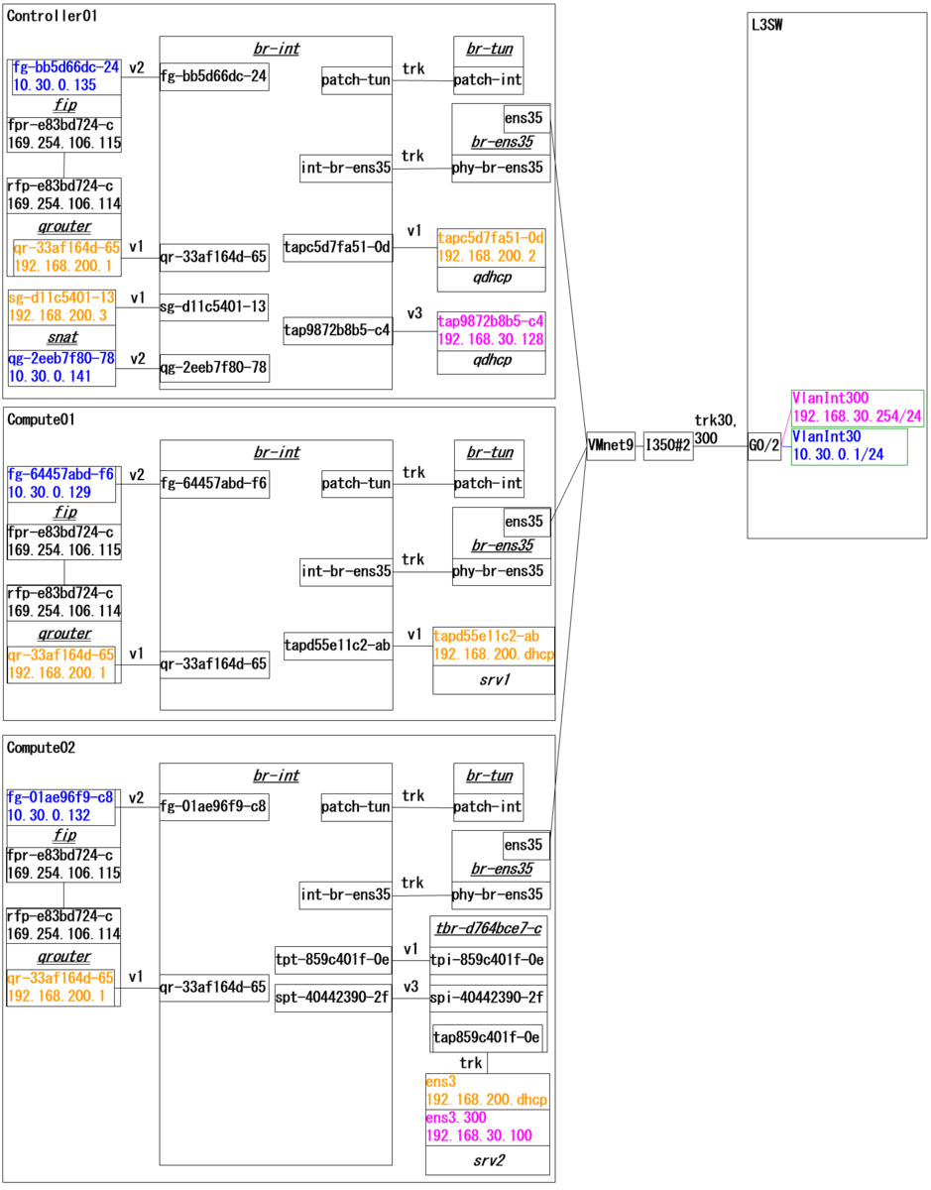The width and height of the screenshot is (931, 1190).
Task: Click the br-tun bridge in Controller01
Action: (x=488, y=48)
